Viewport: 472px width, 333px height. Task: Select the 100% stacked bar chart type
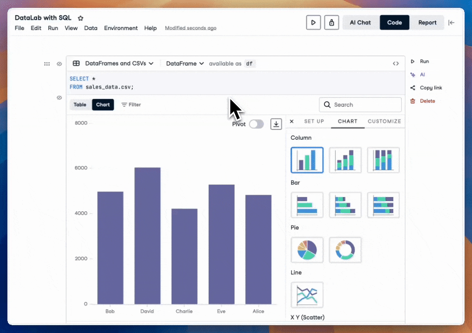[x=384, y=205]
